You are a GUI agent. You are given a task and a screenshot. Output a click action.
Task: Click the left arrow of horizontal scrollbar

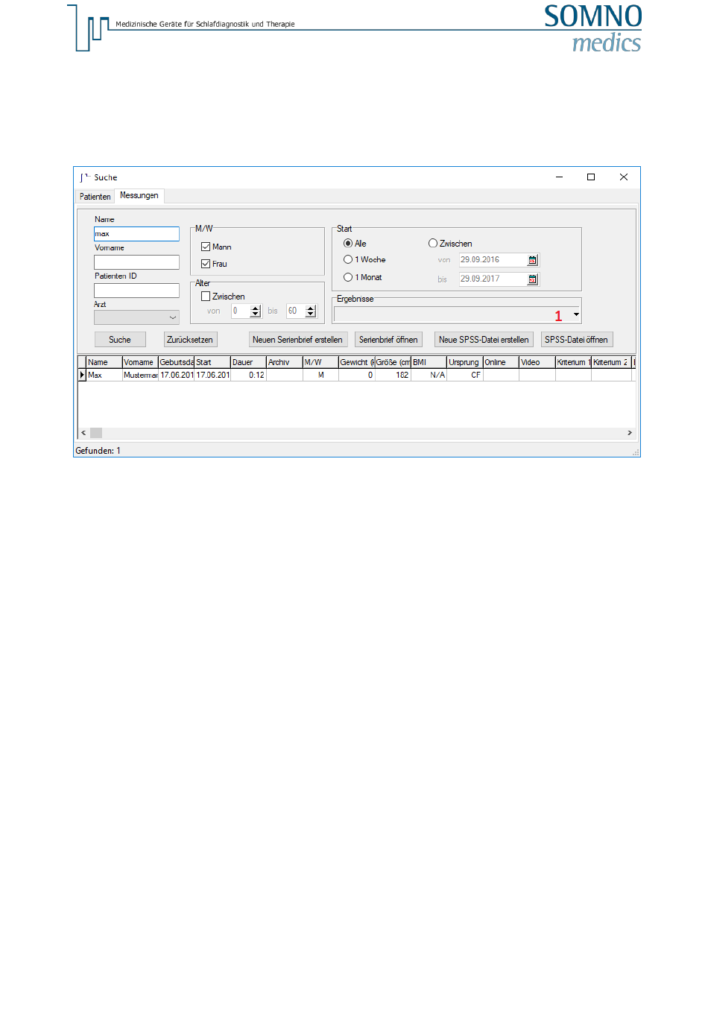[83, 433]
